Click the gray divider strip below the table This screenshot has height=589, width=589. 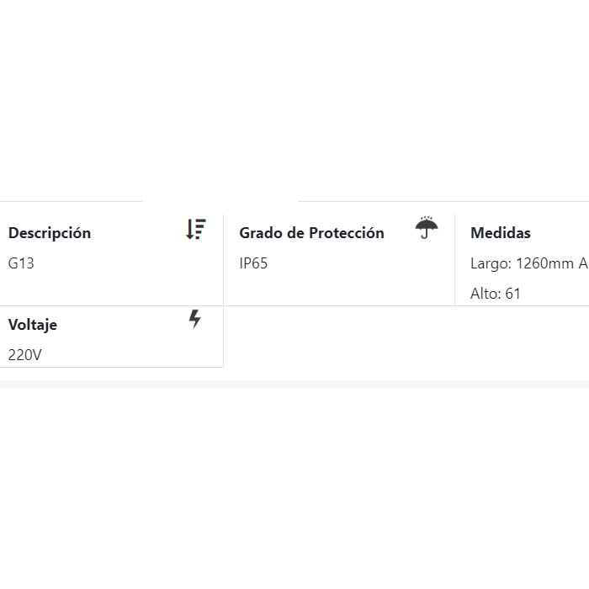[x=294, y=384]
